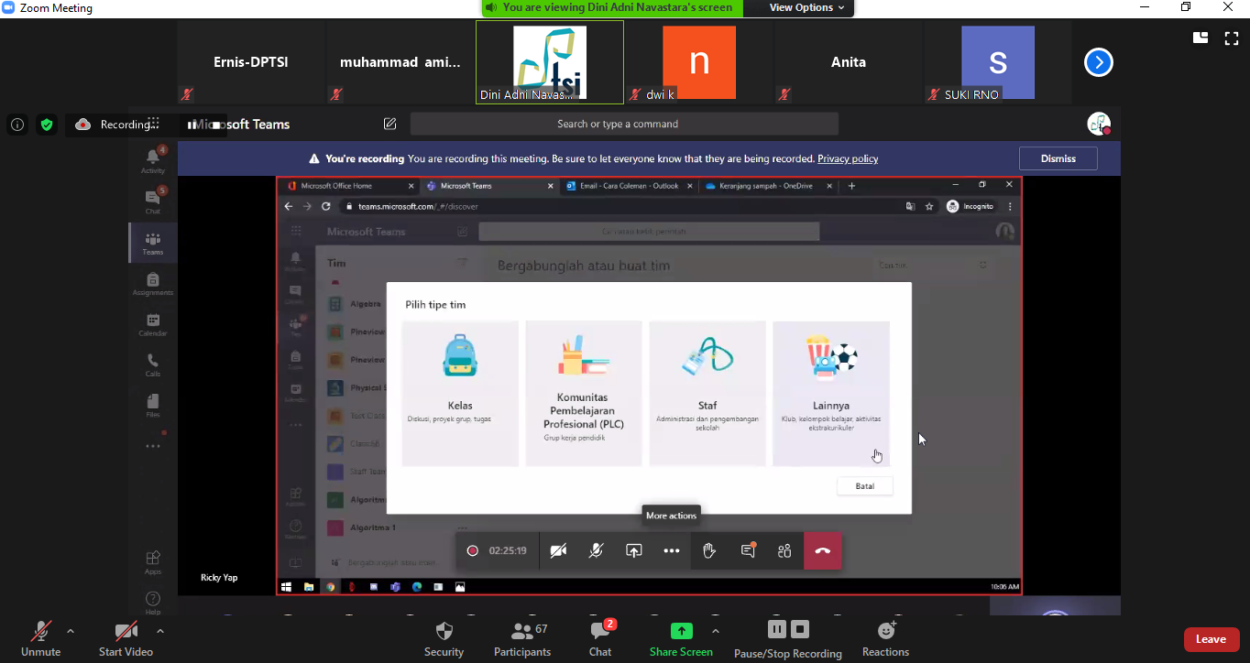Screen dimensions: 1250x663
Task: Dismiss the recording notification banner
Action: point(1058,158)
